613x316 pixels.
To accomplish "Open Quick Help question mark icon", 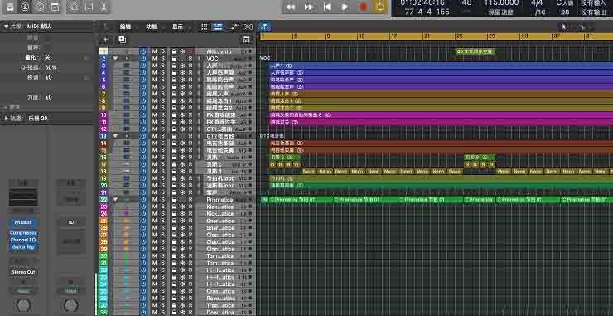I will tap(40, 7).
